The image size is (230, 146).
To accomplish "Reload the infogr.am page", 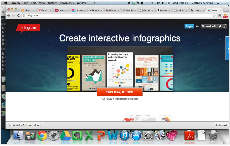I will click(19, 15).
